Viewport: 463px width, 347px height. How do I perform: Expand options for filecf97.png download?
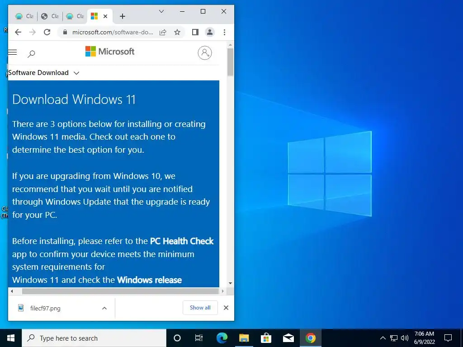click(104, 308)
